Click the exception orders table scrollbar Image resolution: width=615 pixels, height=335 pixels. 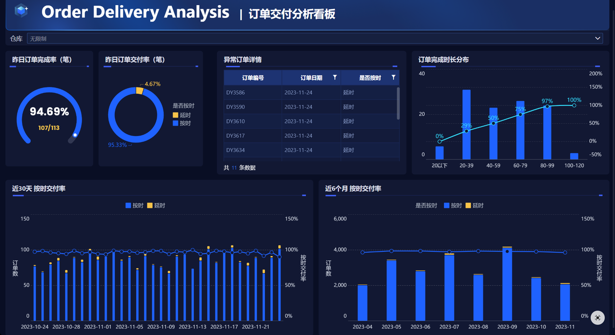click(x=398, y=103)
